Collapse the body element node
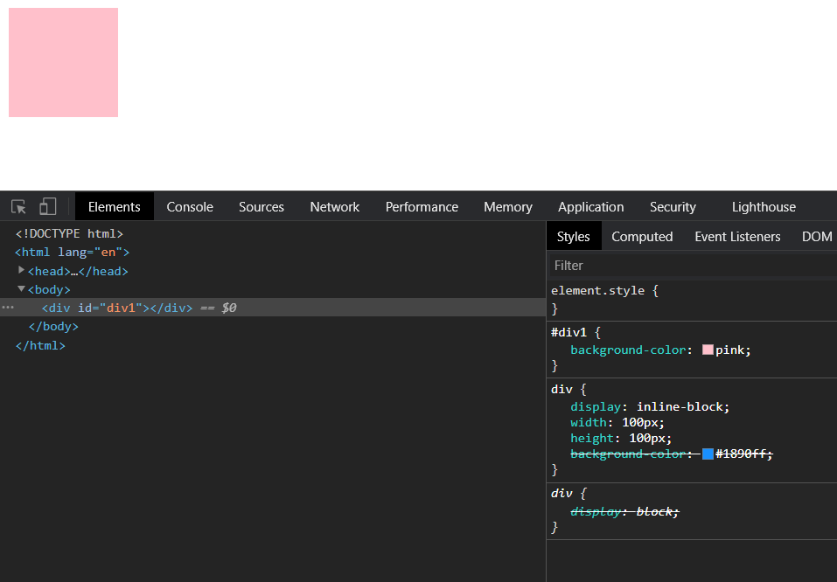 22,289
